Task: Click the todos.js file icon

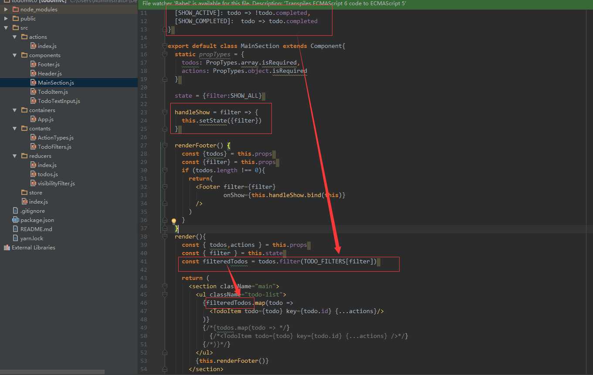Action: pyautogui.click(x=34, y=174)
